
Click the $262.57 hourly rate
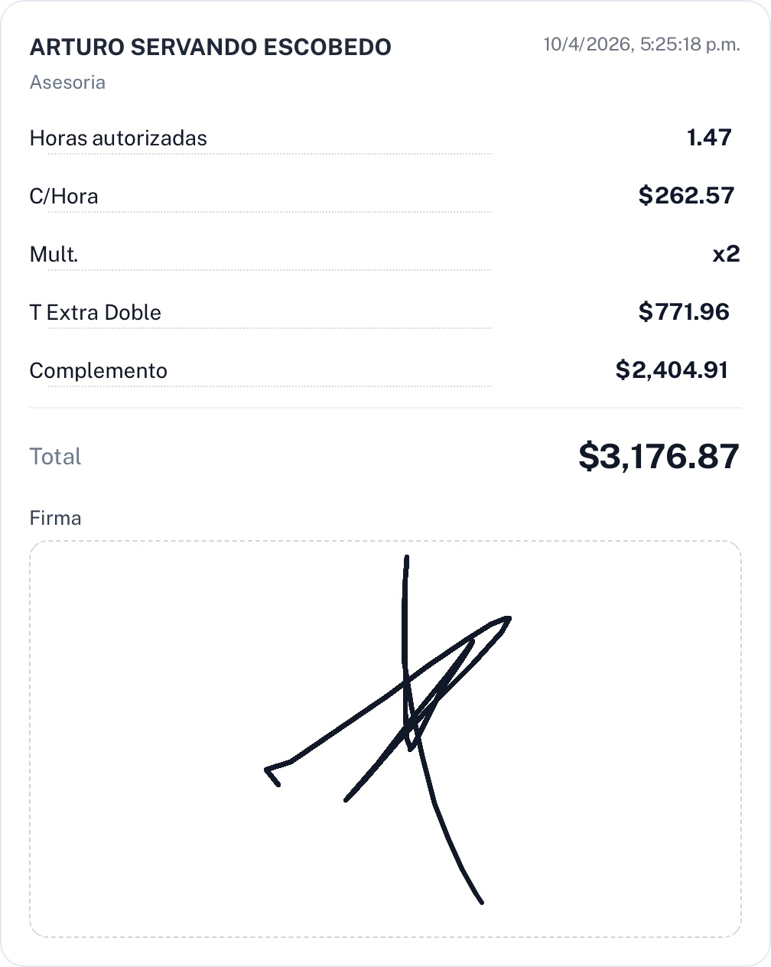[686, 196]
